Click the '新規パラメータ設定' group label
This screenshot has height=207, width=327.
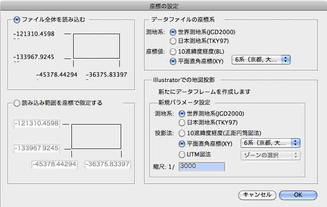coord(185,102)
